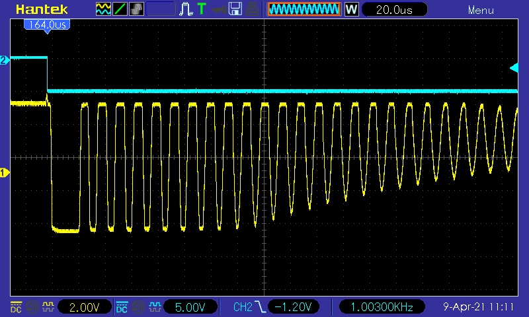Click the 164.0us horizontal position marker

pyautogui.click(x=46, y=24)
